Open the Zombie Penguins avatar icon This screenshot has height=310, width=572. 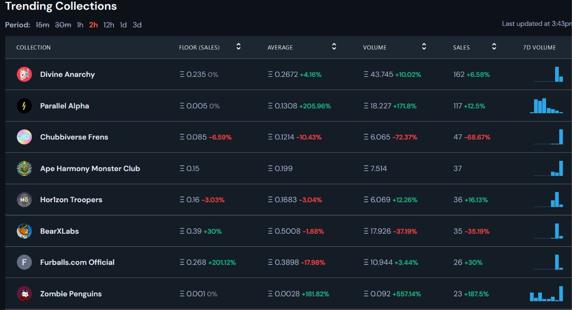point(24,294)
